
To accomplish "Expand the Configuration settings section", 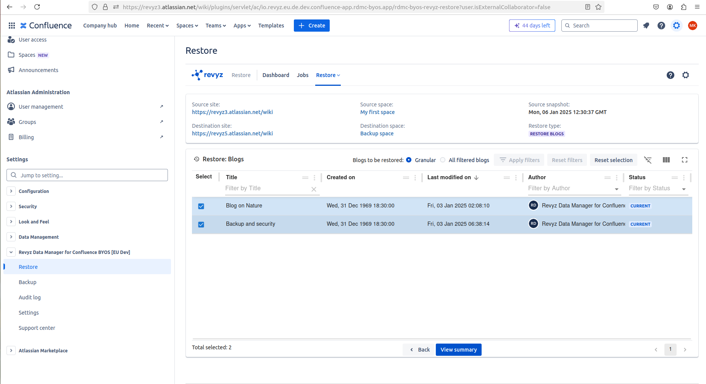I will [11, 191].
